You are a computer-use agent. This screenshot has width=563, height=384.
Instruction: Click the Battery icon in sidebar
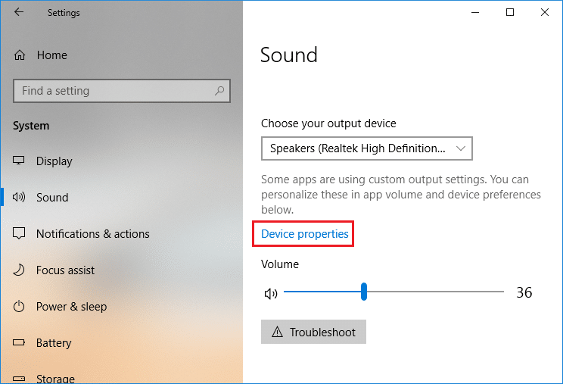(20, 342)
